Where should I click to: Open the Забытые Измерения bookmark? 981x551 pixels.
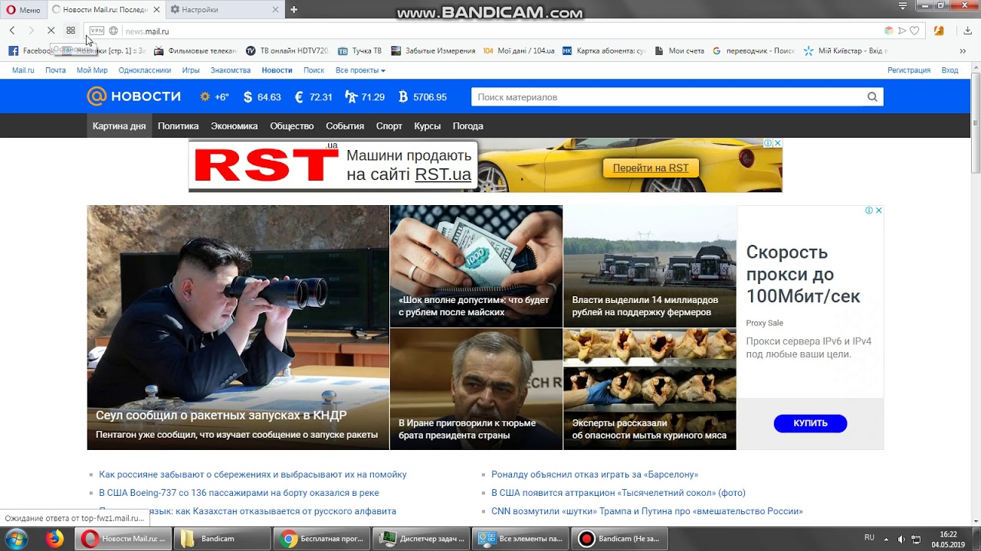pyautogui.click(x=433, y=51)
